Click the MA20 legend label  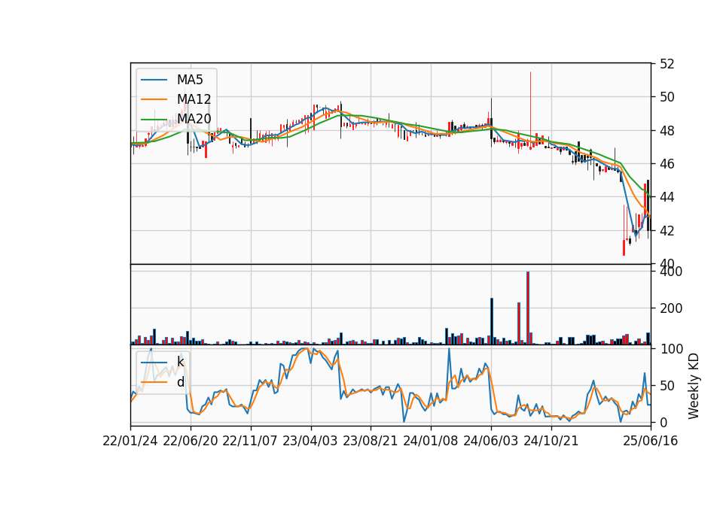click(194, 119)
